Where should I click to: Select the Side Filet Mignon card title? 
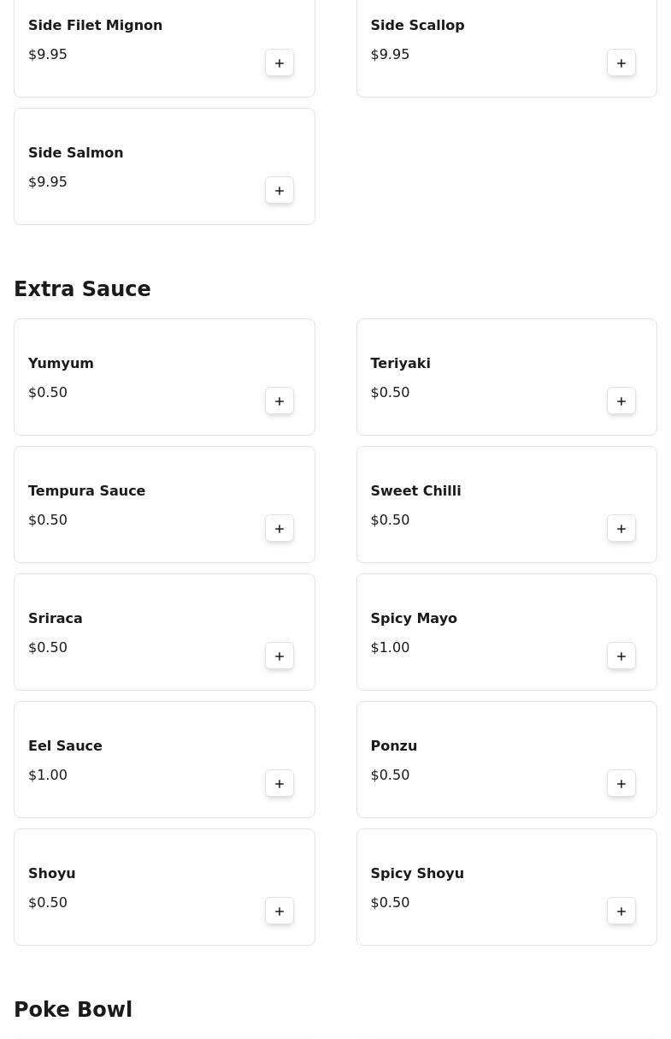95,25
